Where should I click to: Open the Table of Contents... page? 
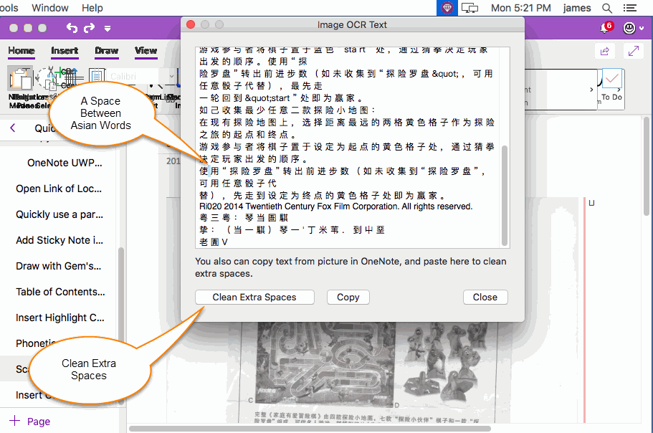coord(60,292)
